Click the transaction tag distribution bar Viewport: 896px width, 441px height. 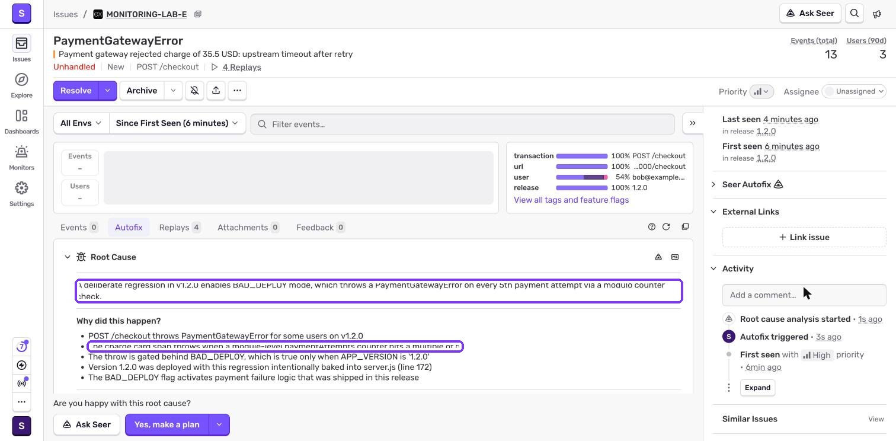[582, 156]
